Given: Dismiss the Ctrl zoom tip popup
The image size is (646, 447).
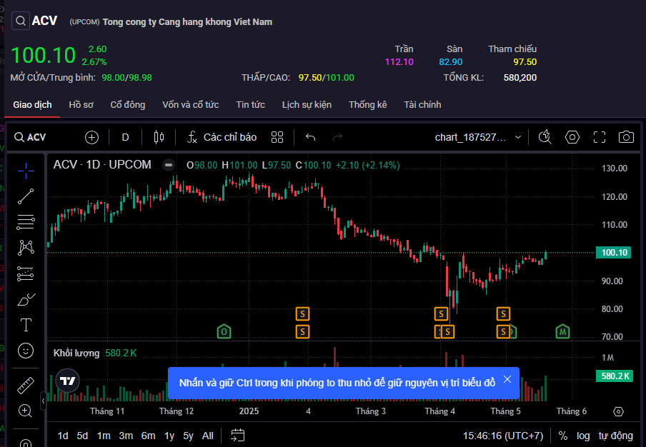Looking at the screenshot, I should coord(507,379).
